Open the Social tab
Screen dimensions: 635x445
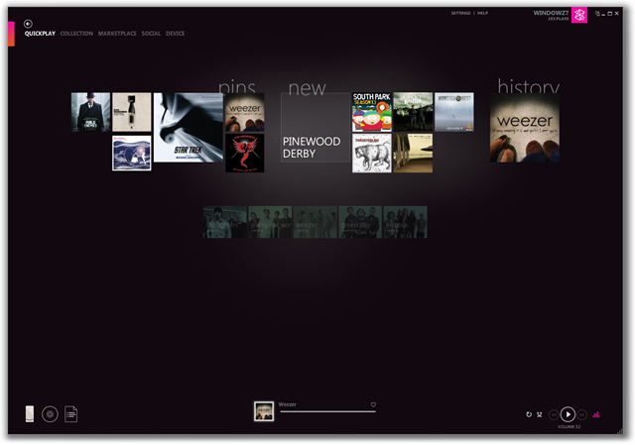click(151, 34)
